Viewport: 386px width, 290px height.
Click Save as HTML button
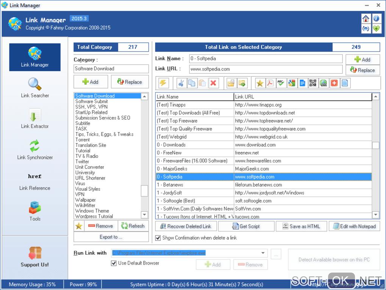click(x=301, y=226)
